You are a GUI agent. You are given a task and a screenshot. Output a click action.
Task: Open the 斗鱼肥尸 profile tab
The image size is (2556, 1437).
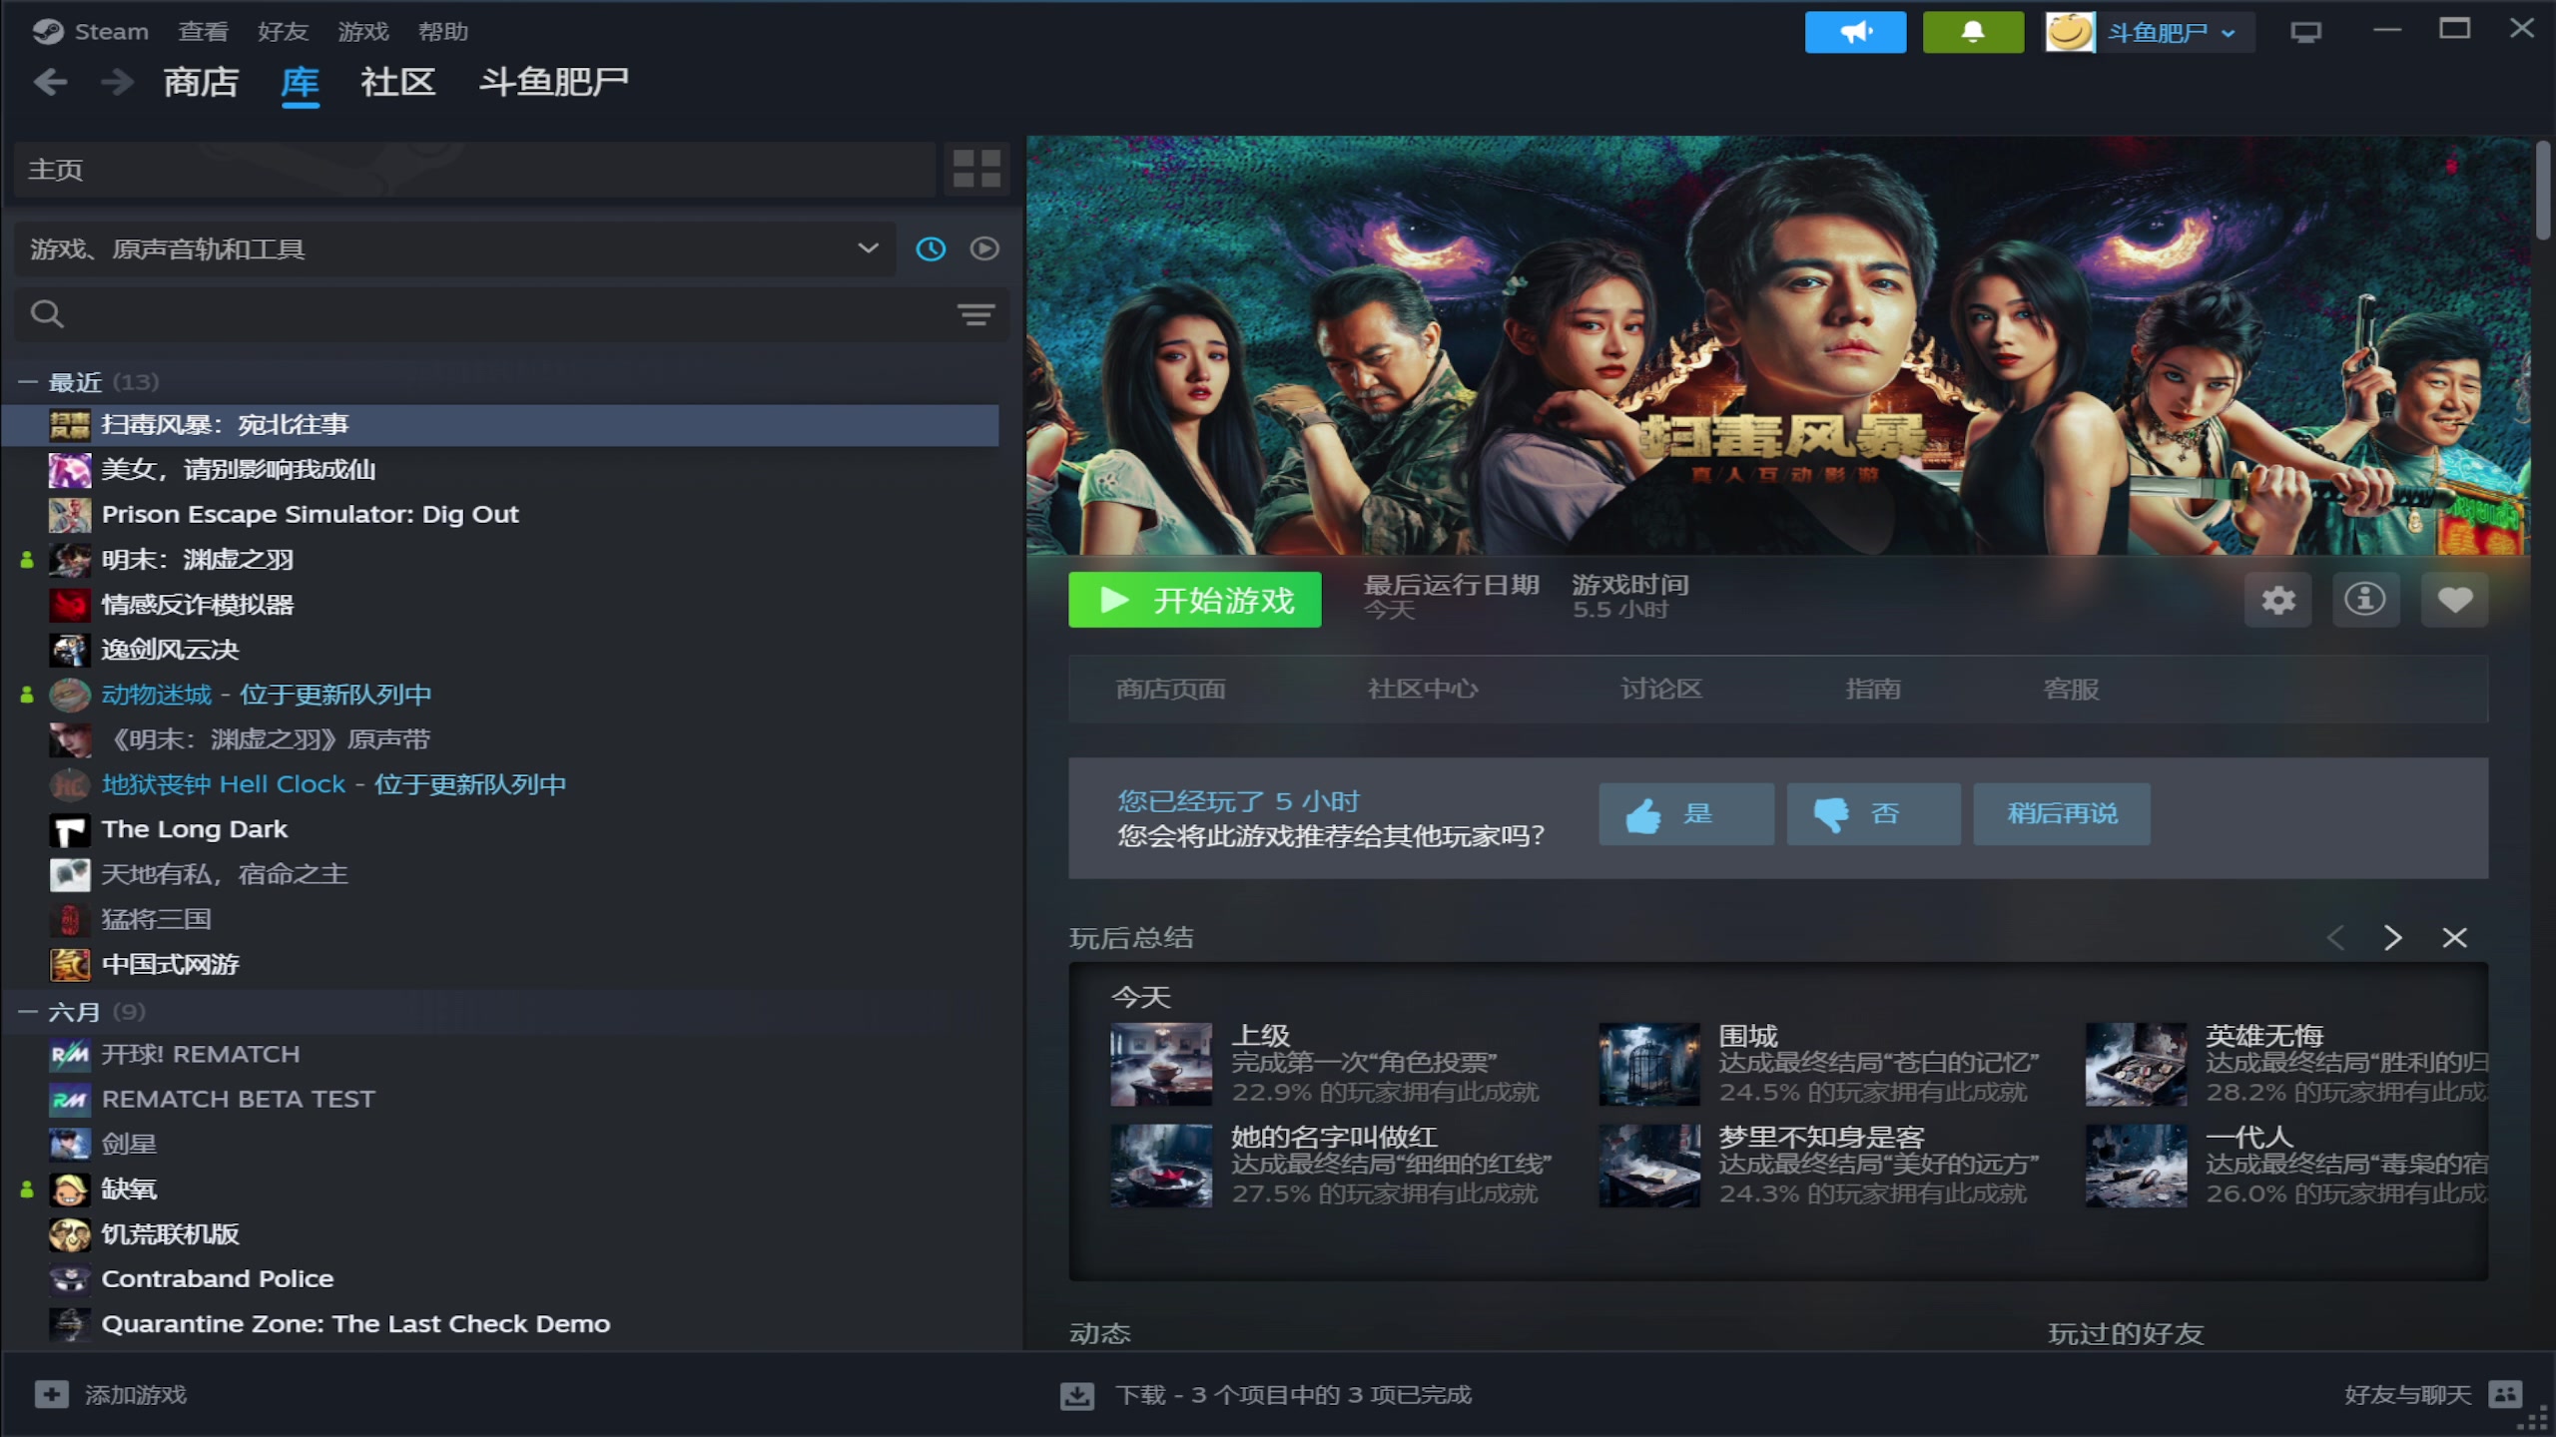553,82
